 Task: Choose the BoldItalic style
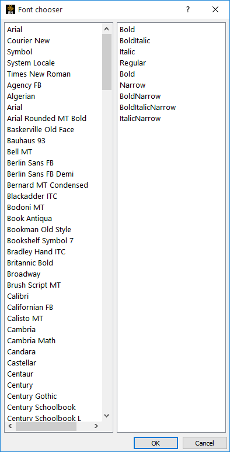pos(135,41)
